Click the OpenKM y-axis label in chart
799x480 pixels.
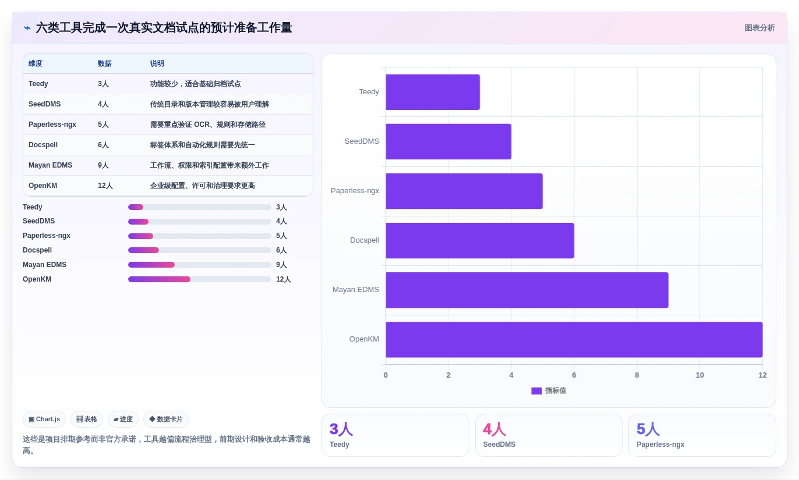[x=364, y=339]
